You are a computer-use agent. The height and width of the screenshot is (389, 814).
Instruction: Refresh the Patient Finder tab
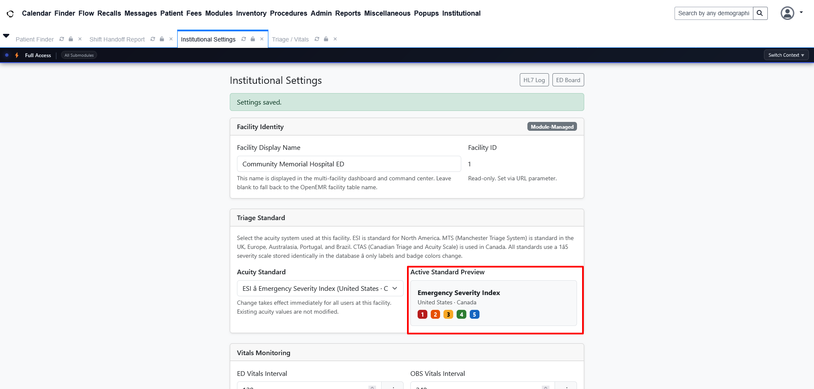[62, 39]
